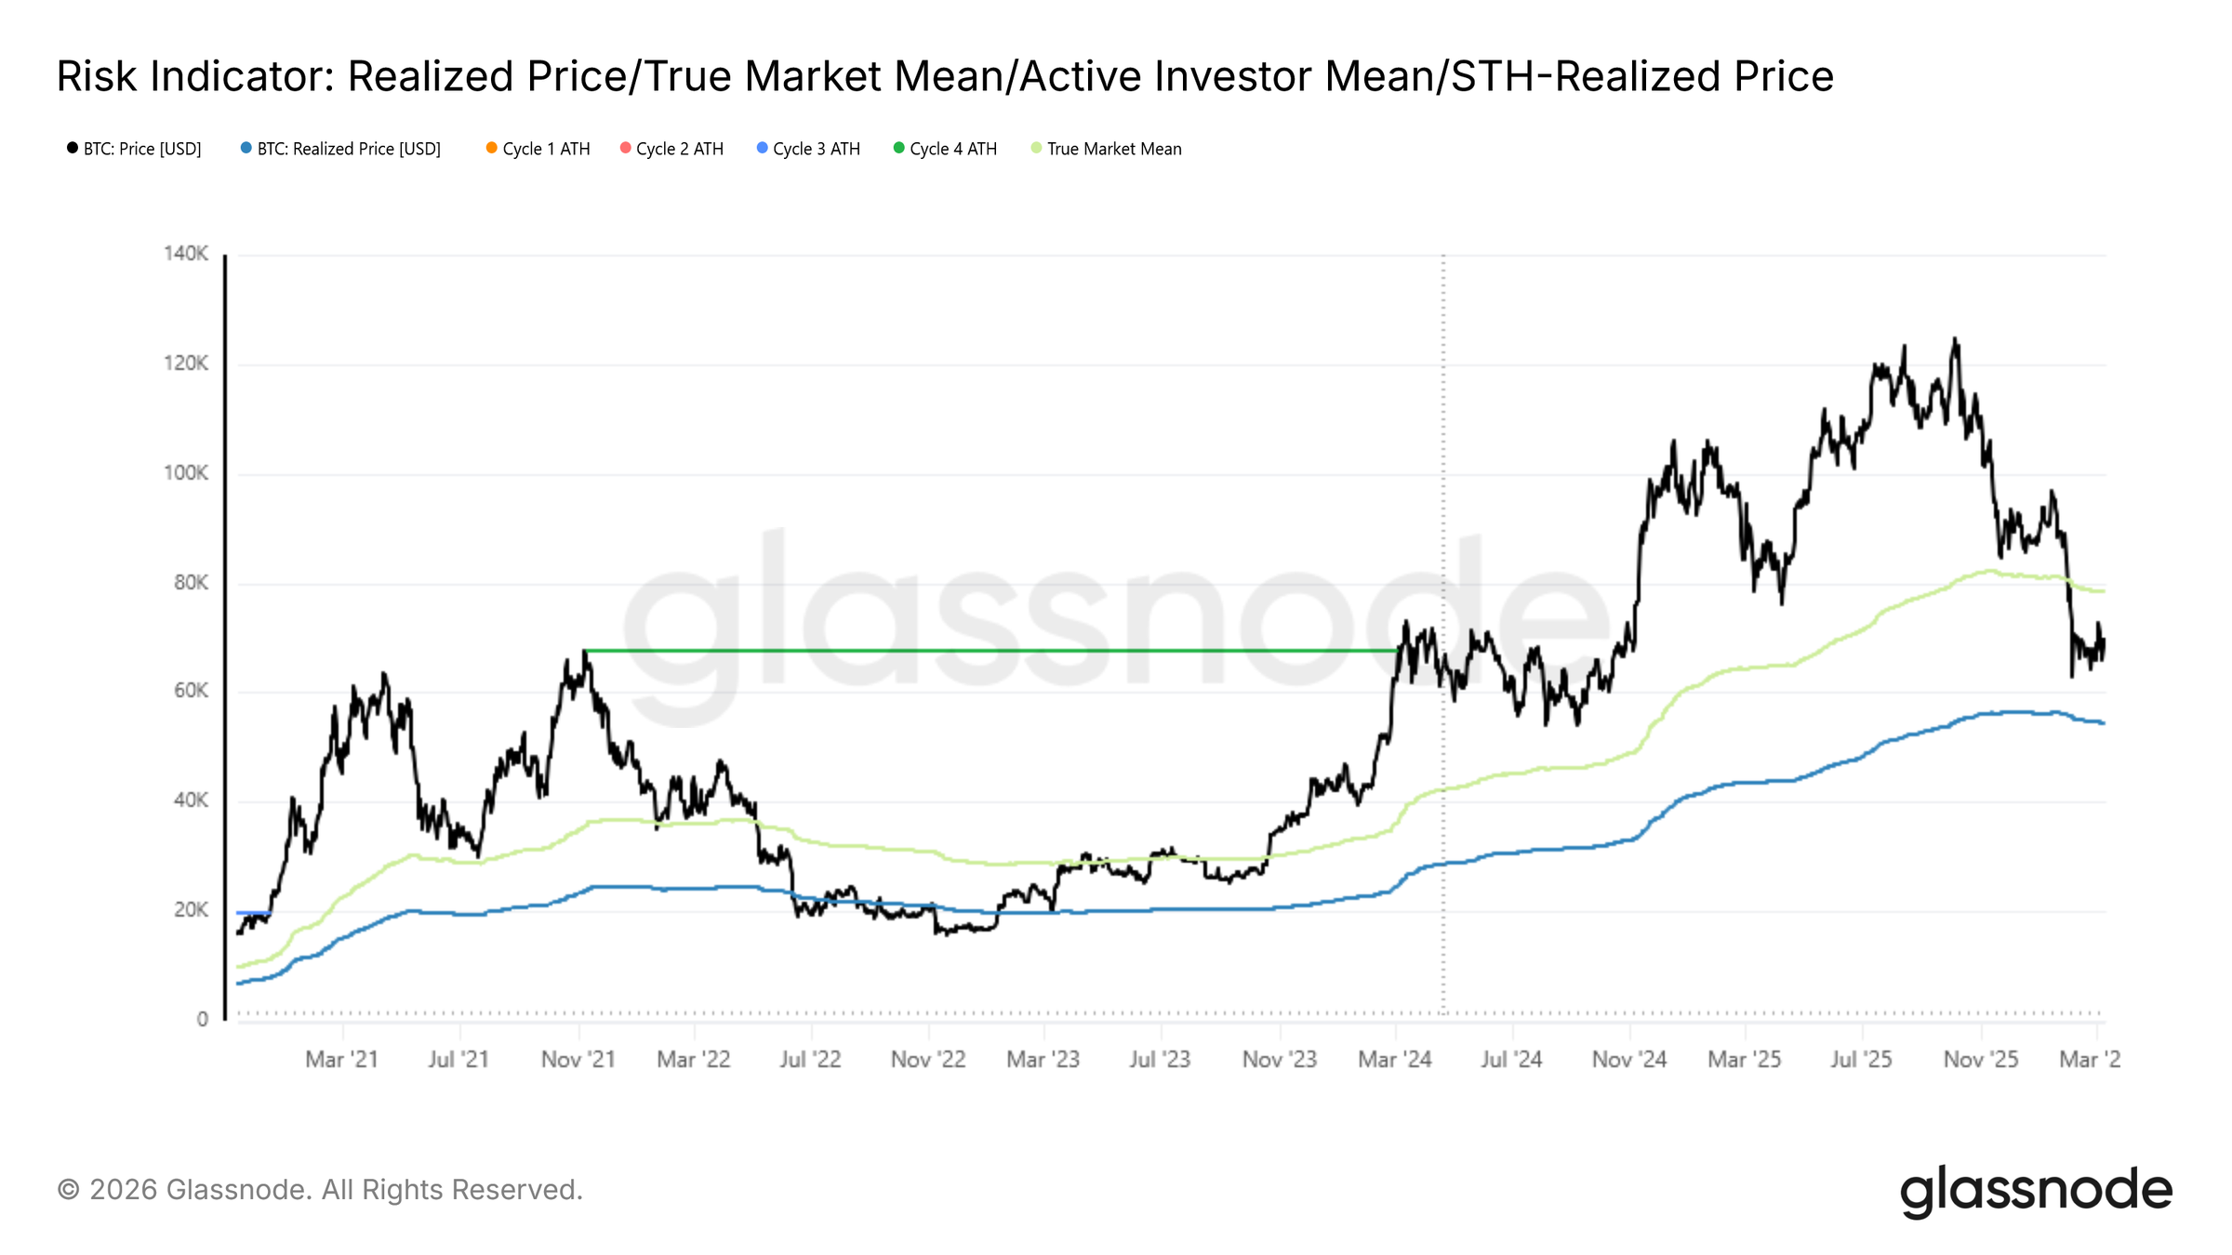
Task: Click the "100K" y-axis label
Action: pyautogui.click(x=186, y=473)
